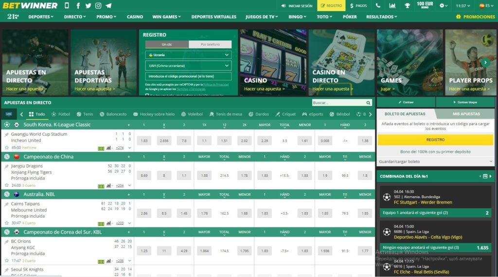Open the trophy icon in the header
The image size is (498, 277).
pos(408,6)
